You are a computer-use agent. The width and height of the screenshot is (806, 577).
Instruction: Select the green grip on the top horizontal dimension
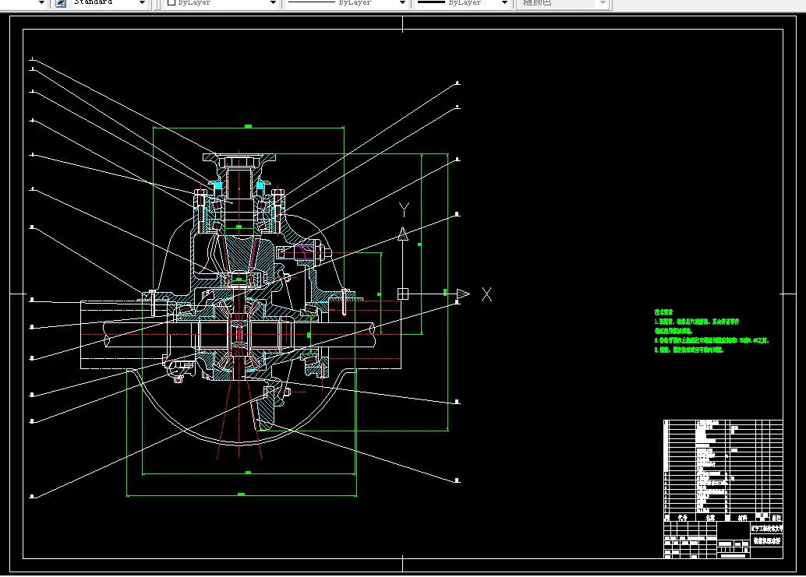pyautogui.click(x=249, y=126)
